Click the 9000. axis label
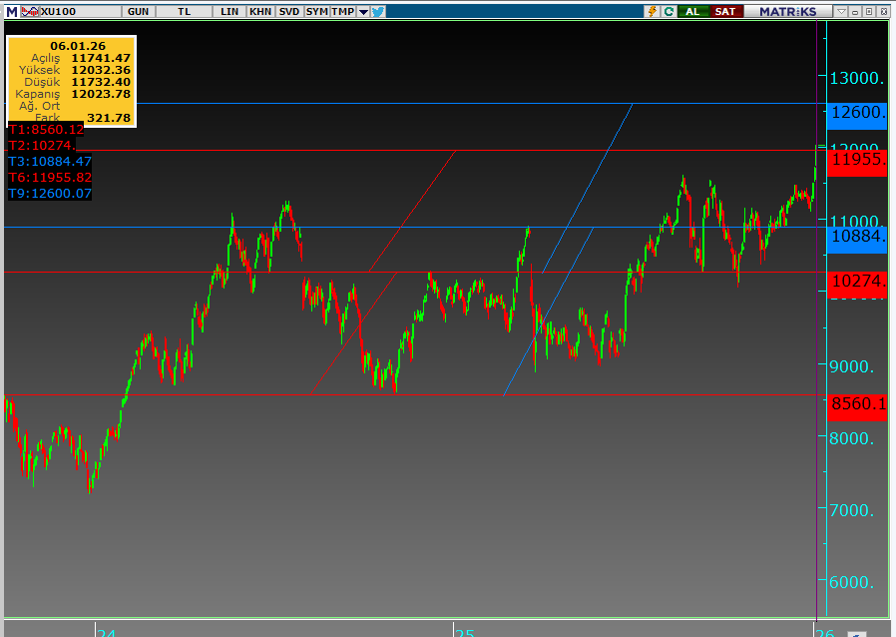896x637 pixels. click(852, 366)
